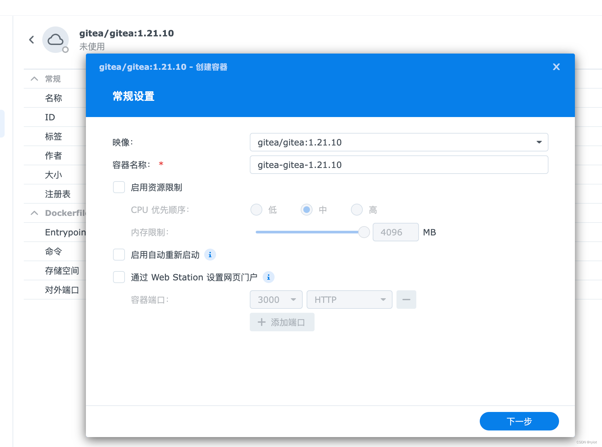This screenshot has width=602, height=447.
Task: Collapse the 常规 section
Action: (34, 79)
